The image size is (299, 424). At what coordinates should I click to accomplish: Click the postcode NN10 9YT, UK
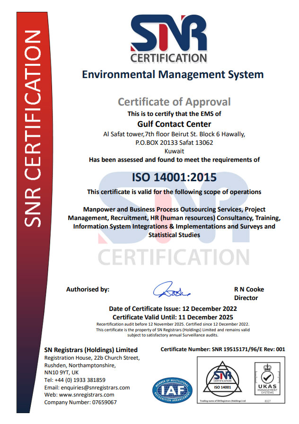point(62,372)
